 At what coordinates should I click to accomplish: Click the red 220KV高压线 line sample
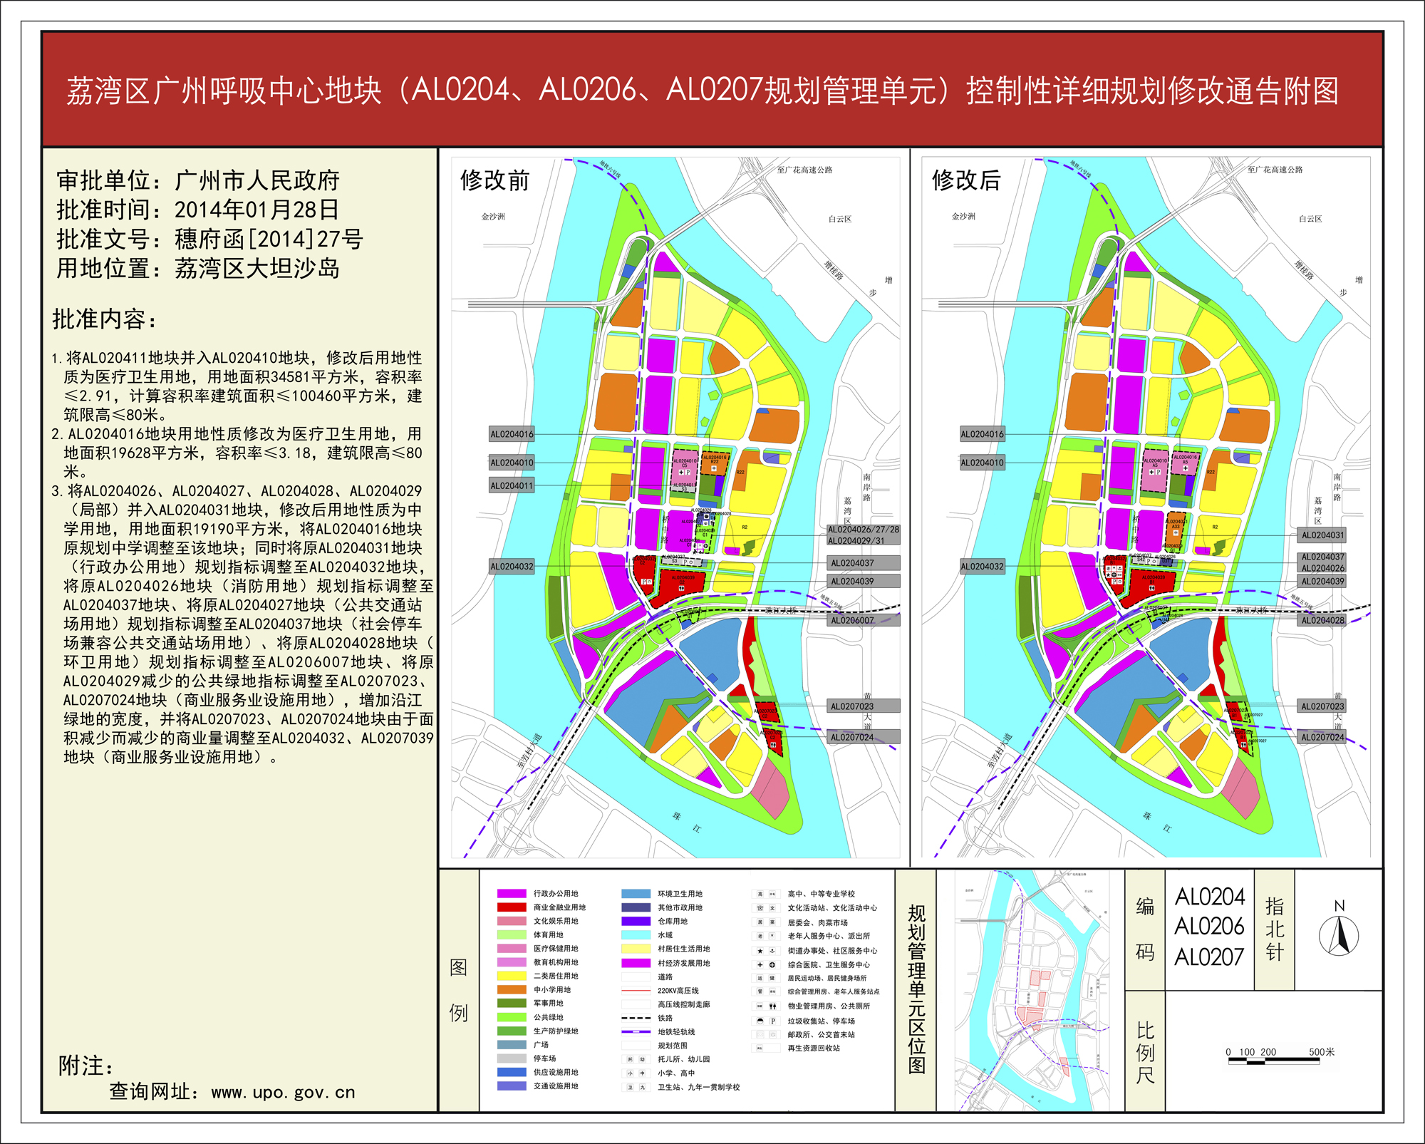(x=636, y=990)
